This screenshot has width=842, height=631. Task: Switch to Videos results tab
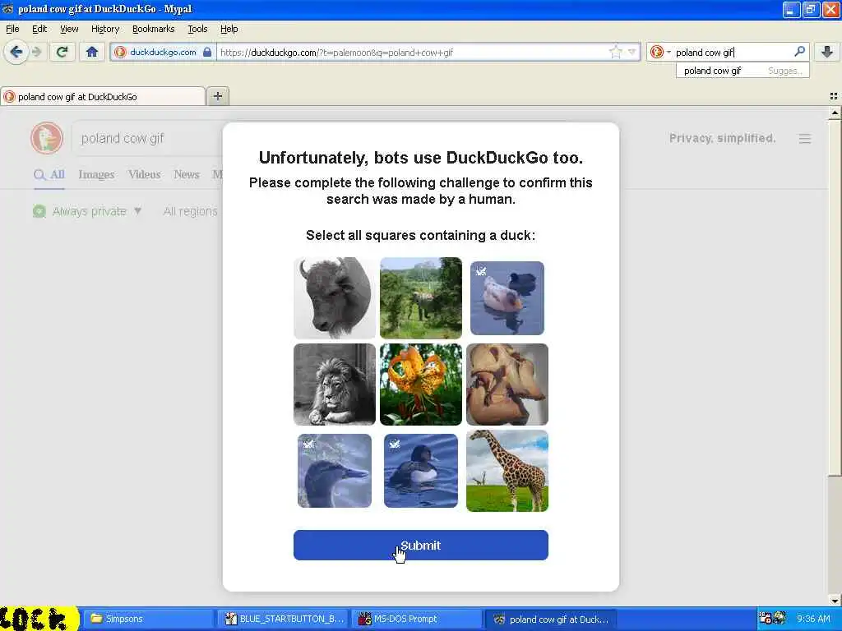[x=145, y=175]
